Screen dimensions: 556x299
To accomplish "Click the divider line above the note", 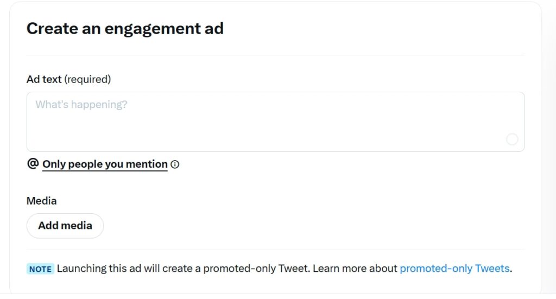I will point(275,250).
